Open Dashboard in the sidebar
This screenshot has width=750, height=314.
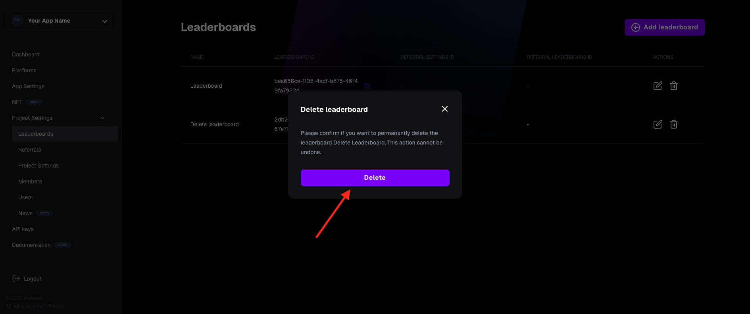26,54
